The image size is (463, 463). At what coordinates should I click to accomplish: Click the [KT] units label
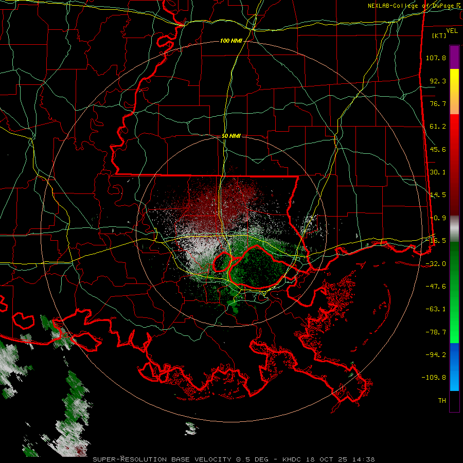pyautogui.click(x=439, y=35)
